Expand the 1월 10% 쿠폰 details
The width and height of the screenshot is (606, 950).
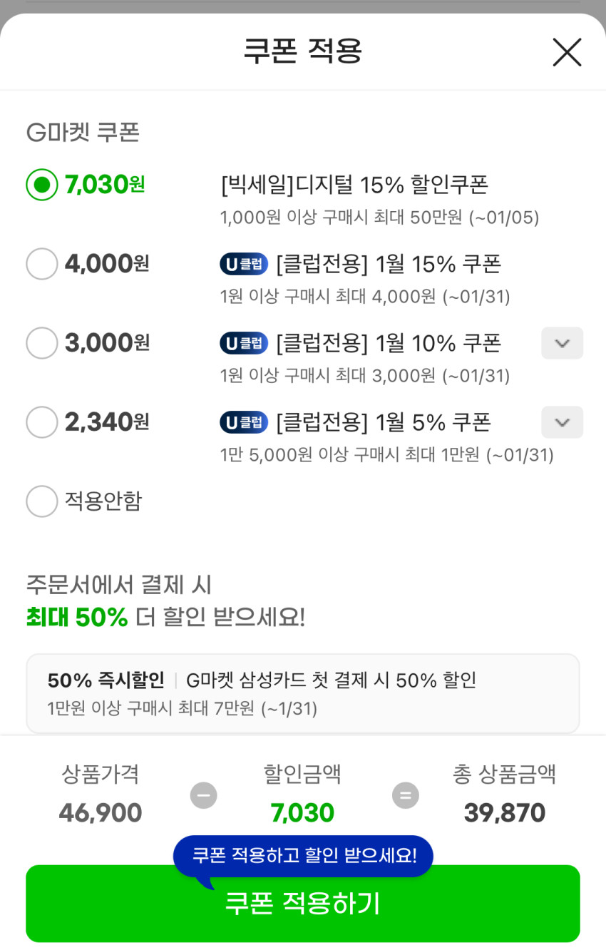coord(562,343)
